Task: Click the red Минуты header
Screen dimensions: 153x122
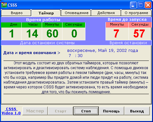Action: coord(117,25)
